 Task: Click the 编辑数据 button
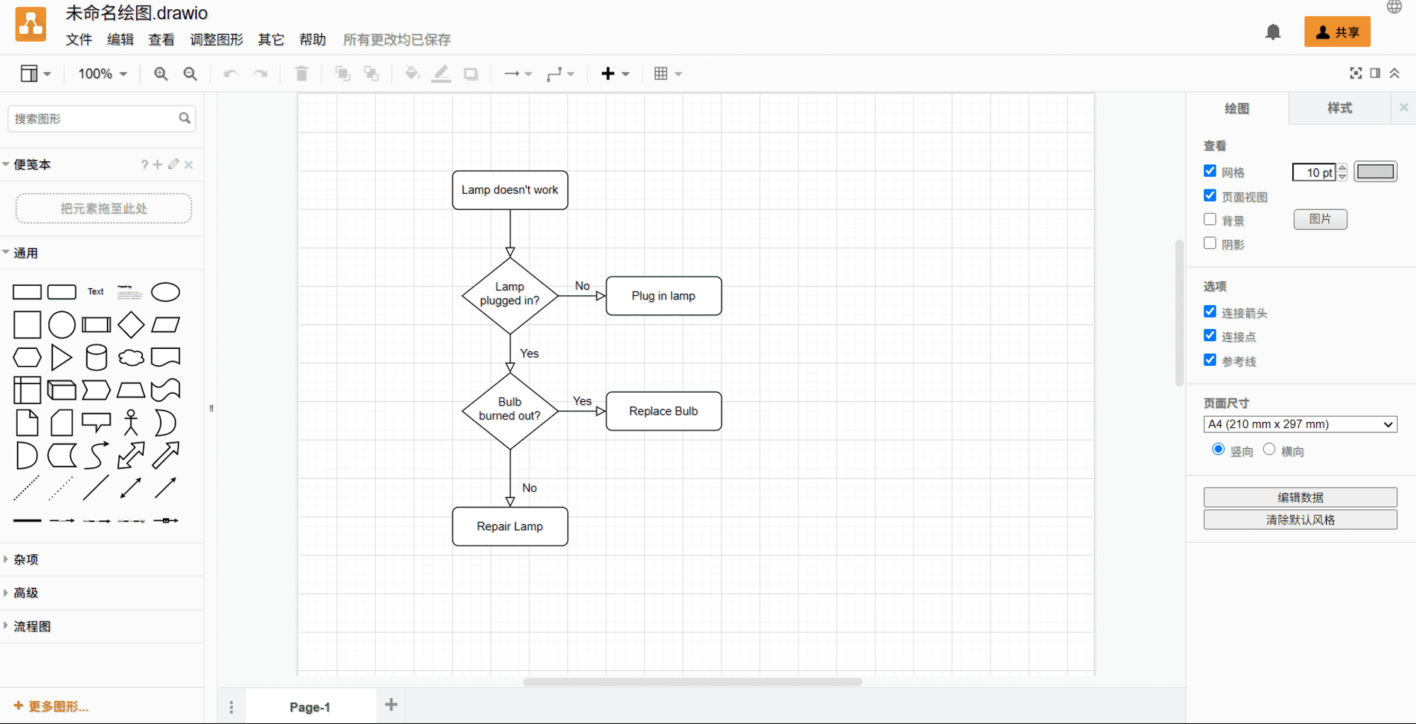[1300, 498]
